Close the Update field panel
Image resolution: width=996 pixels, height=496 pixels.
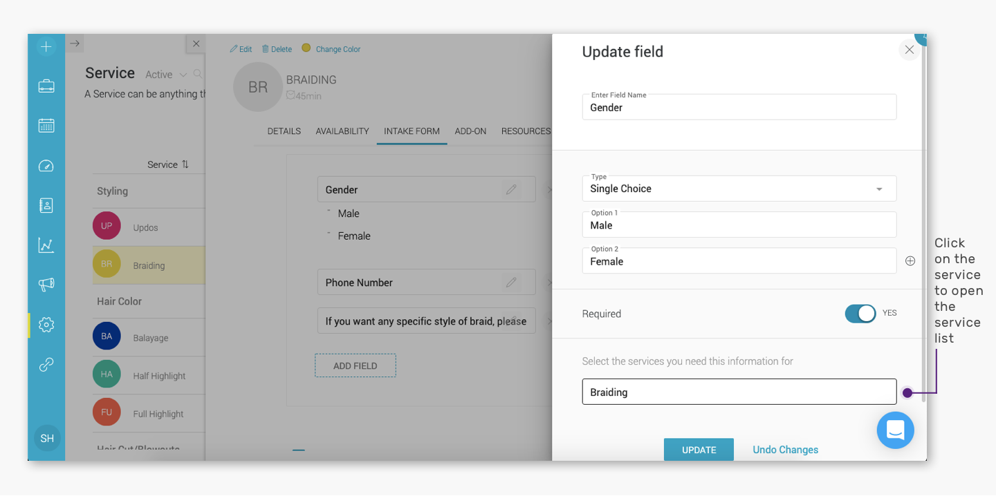coord(910,50)
